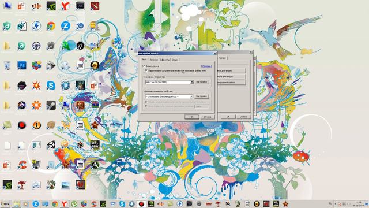The image size is (369, 208).
Task: Open the Yandex Browser desktop shortcut
Action: click(x=65, y=6)
